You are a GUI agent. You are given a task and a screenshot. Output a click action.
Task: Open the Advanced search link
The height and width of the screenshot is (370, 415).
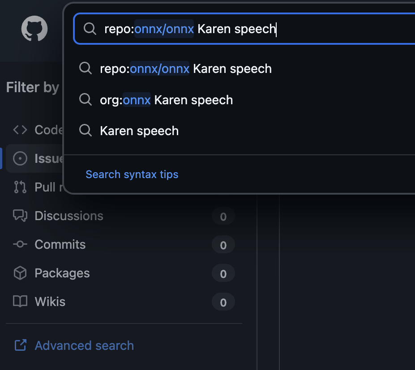click(x=84, y=345)
